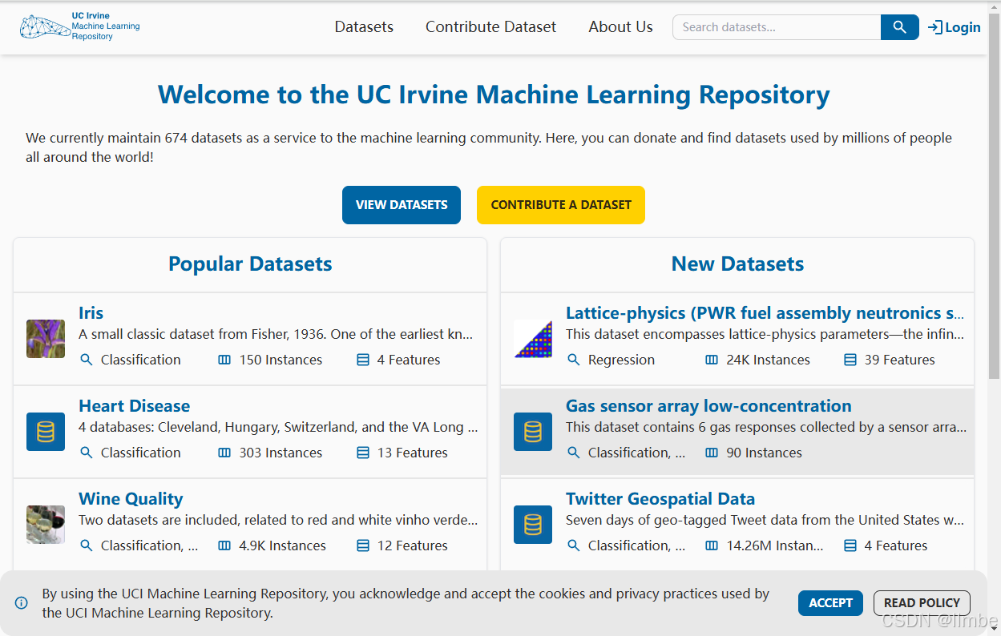This screenshot has height=636, width=1001.
Task: Click the READ POLICY button
Action: pos(922,603)
